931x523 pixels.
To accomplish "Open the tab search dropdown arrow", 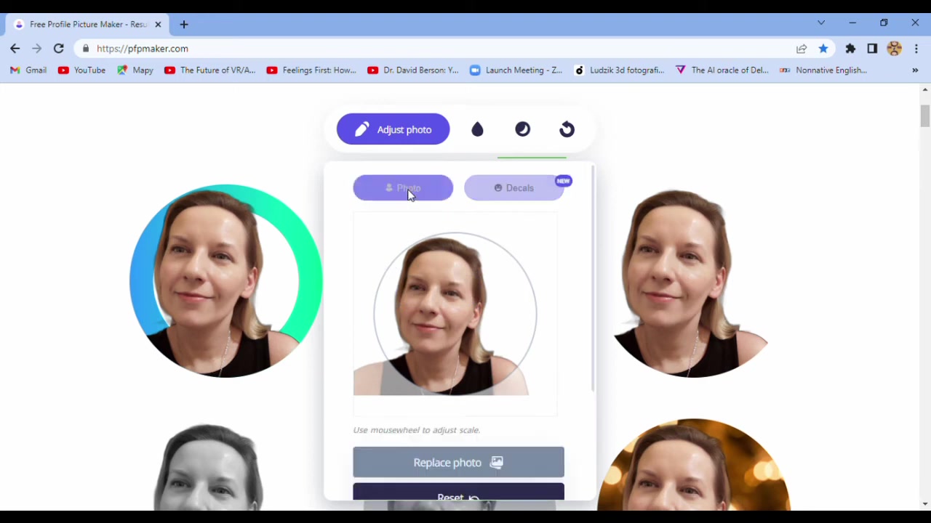I will pyautogui.click(x=821, y=23).
